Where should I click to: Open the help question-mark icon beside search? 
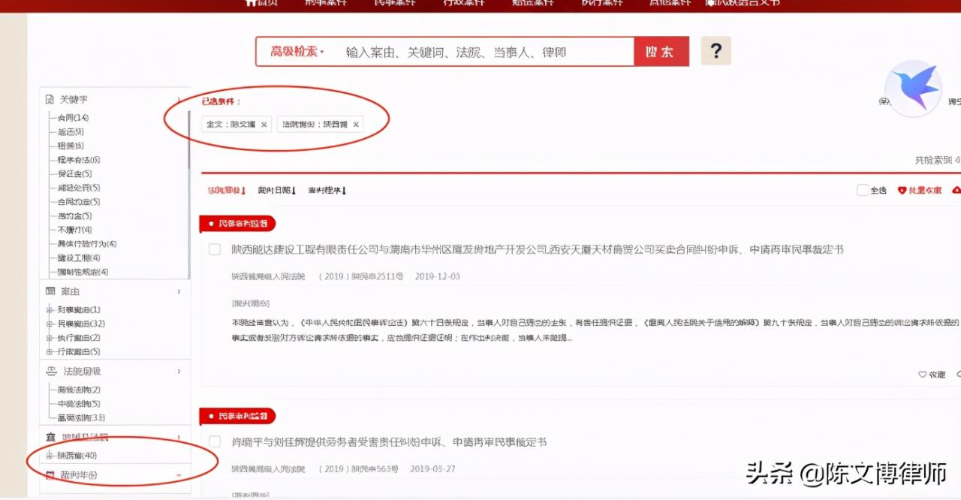click(715, 51)
